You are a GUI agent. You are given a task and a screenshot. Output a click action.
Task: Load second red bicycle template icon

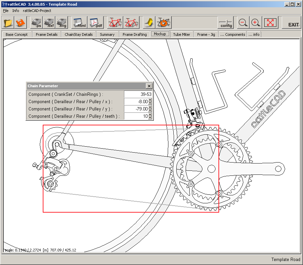pos(131,23)
